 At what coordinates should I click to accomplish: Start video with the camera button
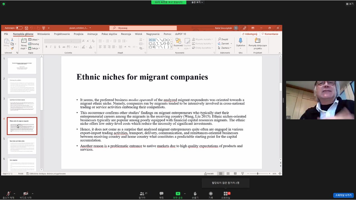26,194
